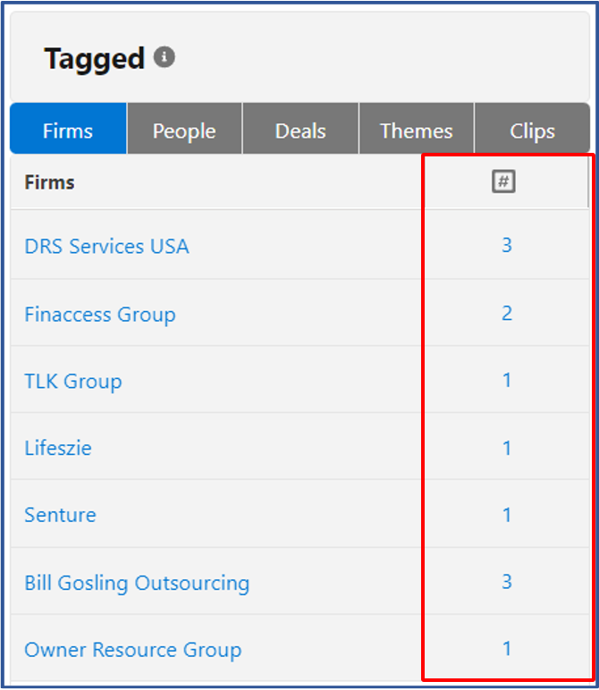Click count 2 for Finaccess Group
The height and width of the screenshot is (690, 599).
click(x=506, y=313)
